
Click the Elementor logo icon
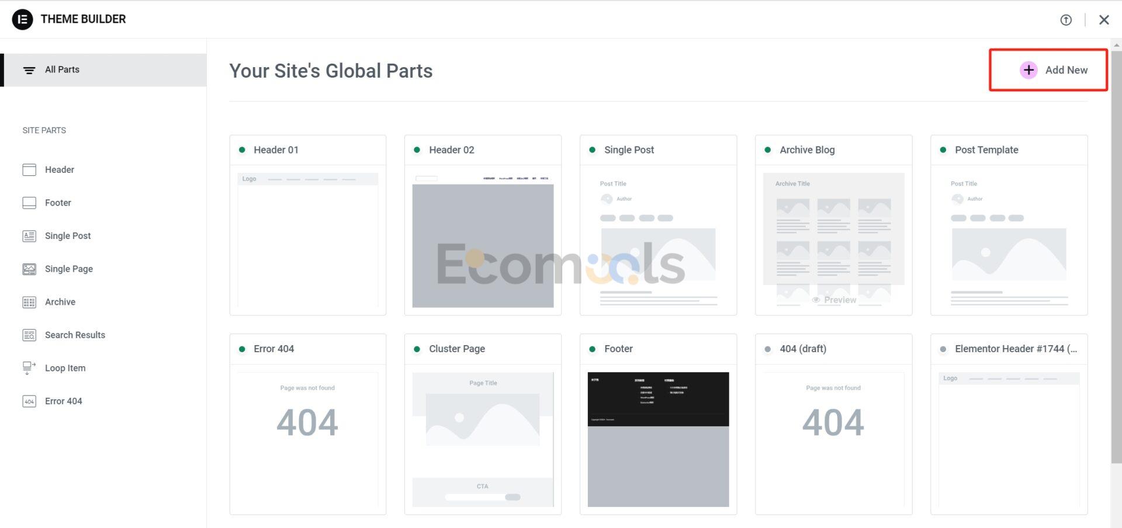(22, 19)
